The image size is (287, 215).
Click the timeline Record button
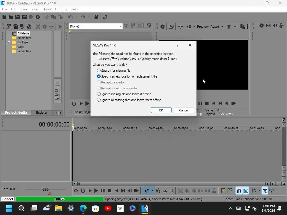(x=76, y=191)
